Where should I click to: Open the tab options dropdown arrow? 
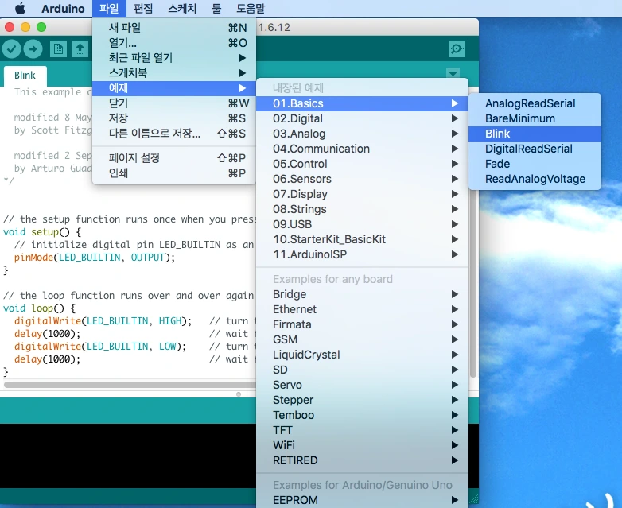453,73
